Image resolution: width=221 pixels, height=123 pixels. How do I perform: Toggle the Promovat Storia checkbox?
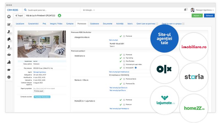point(124,79)
